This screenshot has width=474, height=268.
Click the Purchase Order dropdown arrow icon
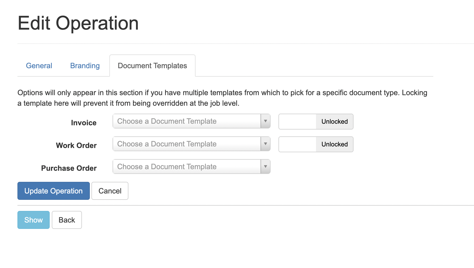[x=265, y=167]
